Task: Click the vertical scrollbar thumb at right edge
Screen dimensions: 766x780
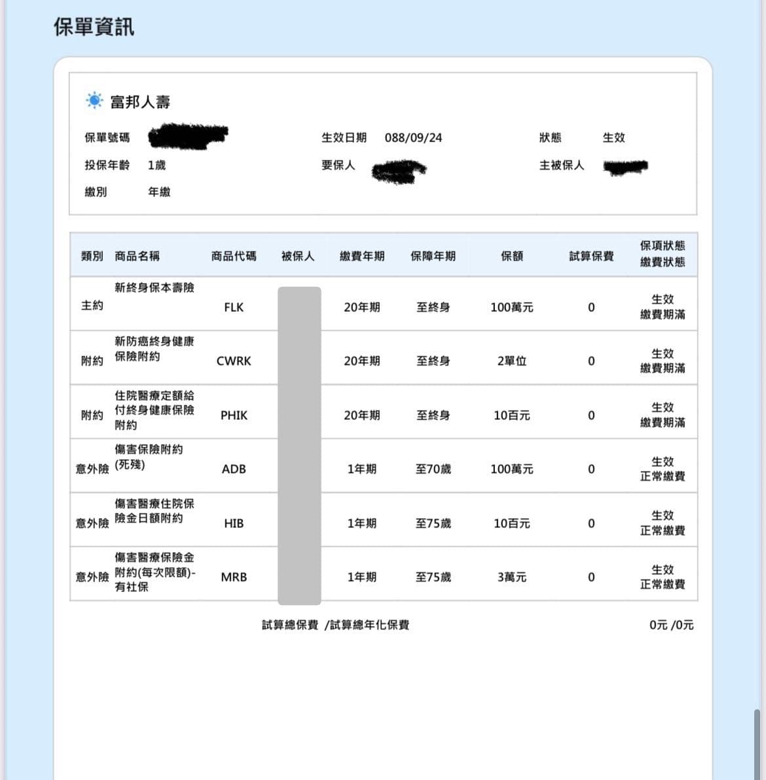Action: tap(757, 744)
